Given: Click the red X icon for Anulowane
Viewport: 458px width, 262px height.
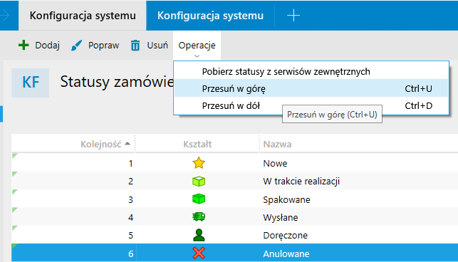Looking at the screenshot, I should click(x=199, y=253).
